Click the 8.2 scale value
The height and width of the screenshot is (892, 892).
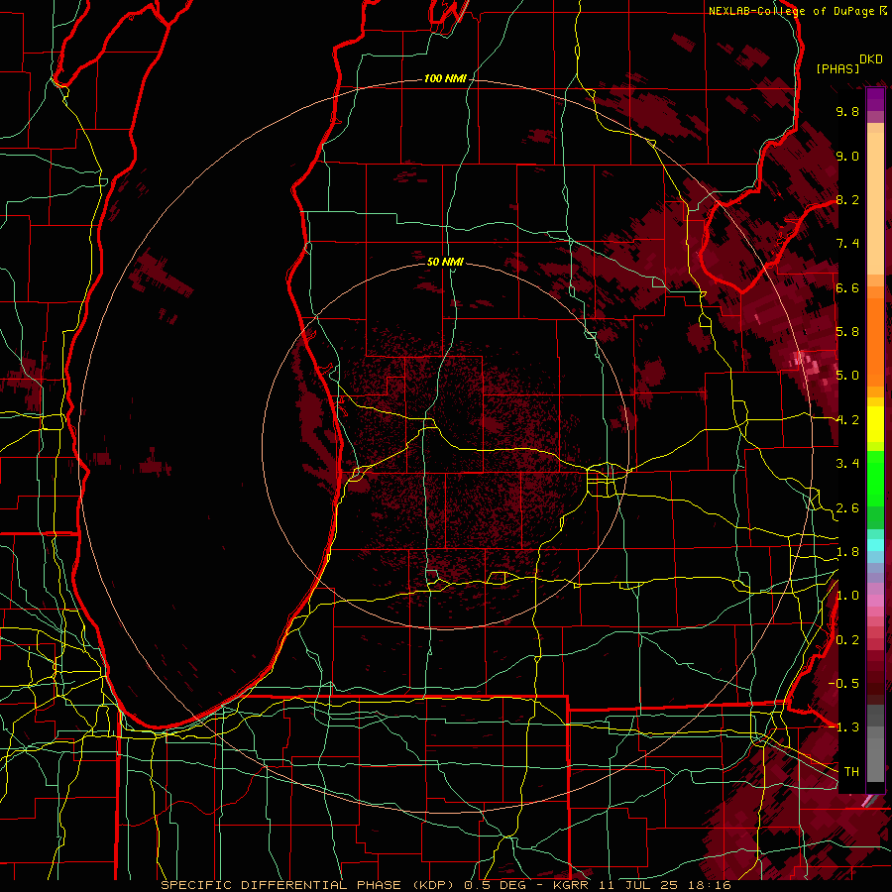click(x=847, y=199)
